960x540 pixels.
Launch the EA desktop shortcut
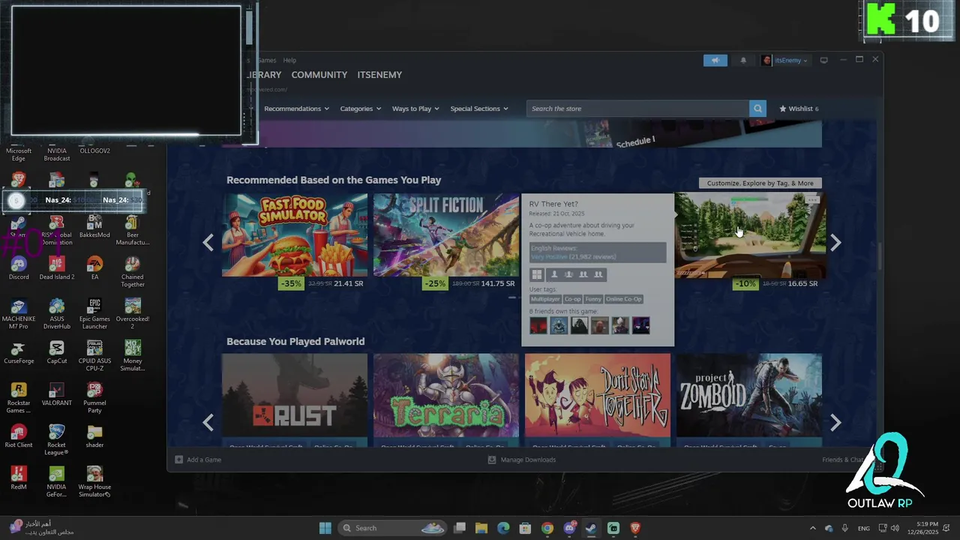94,268
